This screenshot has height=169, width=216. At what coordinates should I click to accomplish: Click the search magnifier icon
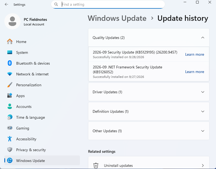coord(56,4)
